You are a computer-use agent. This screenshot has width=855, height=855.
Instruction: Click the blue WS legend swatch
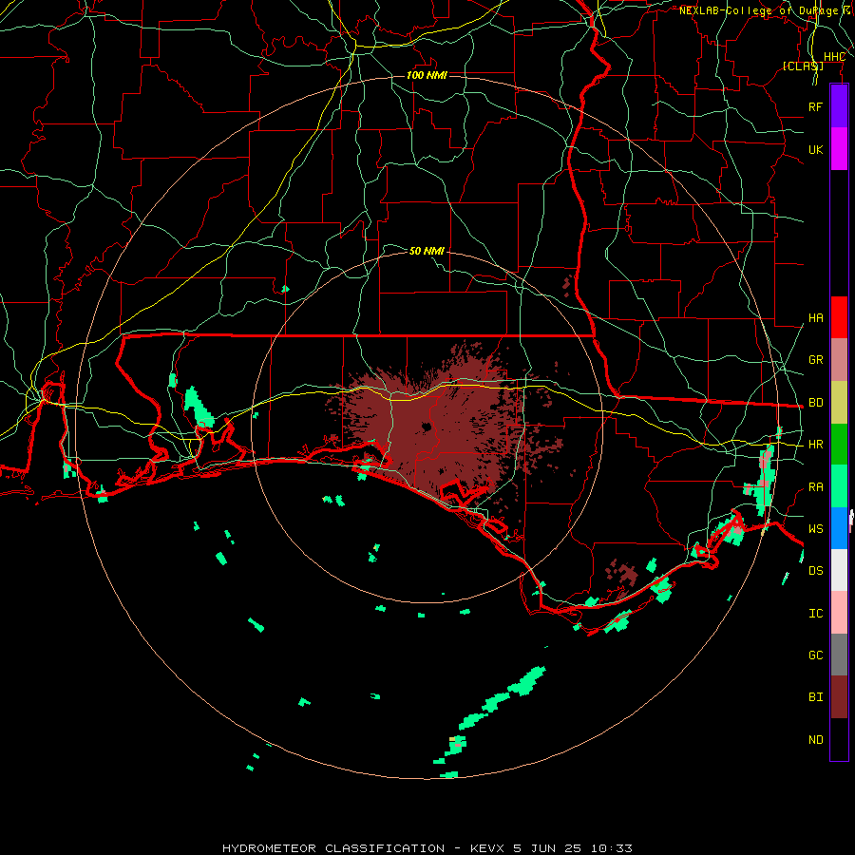[x=839, y=528]
